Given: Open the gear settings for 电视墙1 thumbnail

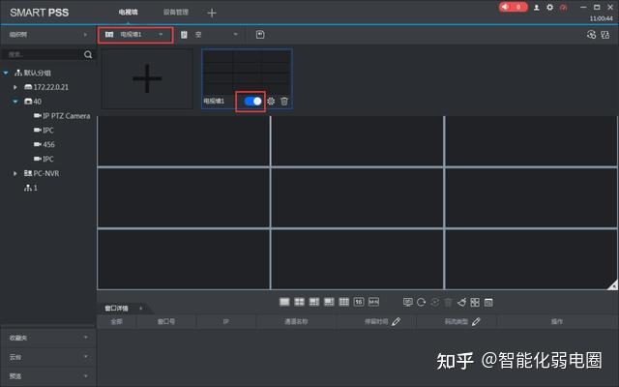Looking at the screenshot, I should pos(271,101).
